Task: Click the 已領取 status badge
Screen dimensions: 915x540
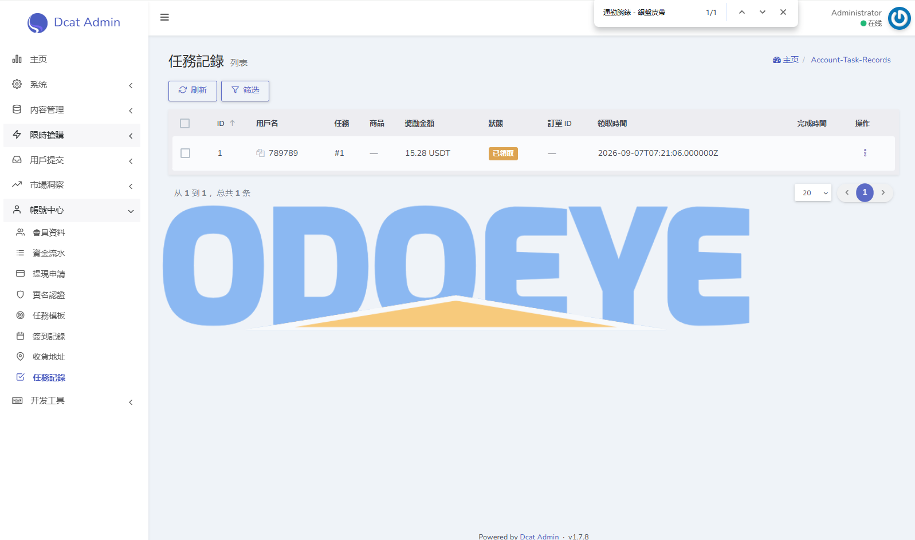Action: [503, 153]
